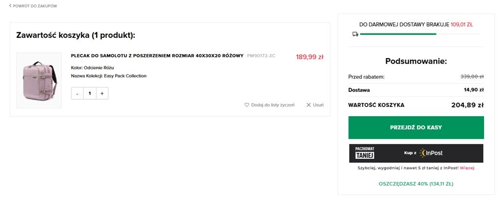Click the delivery truck icon
The width and height of the screenshot is (500, 198).
coord(355,34)
